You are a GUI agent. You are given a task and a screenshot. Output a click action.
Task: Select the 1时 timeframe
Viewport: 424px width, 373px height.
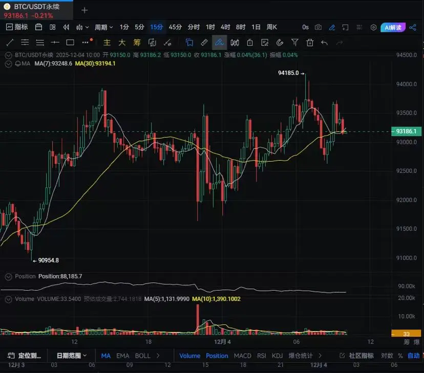210,27
